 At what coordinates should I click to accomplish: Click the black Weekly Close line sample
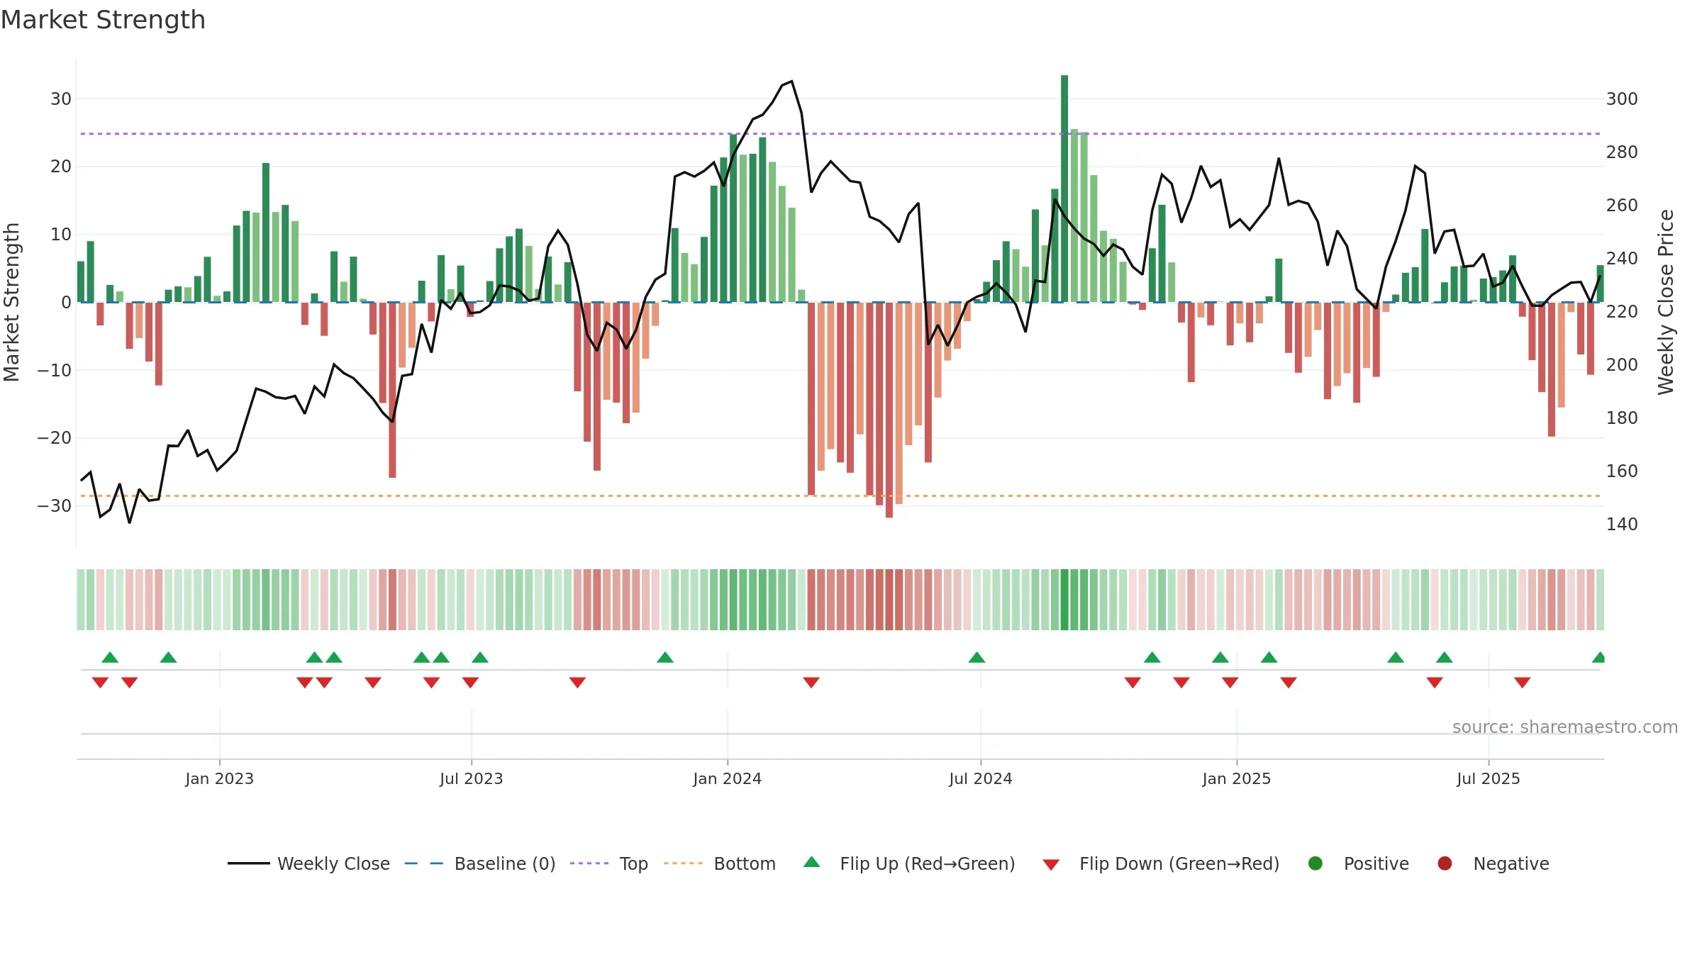(249, 863)
